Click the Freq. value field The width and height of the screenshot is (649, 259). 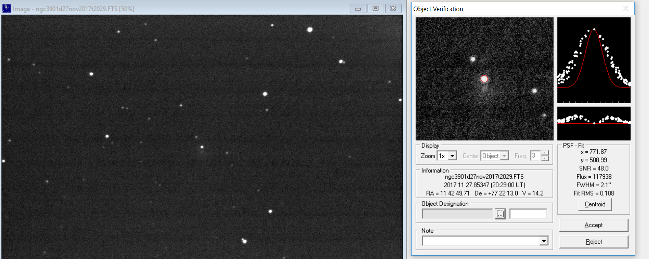point(536,156)
